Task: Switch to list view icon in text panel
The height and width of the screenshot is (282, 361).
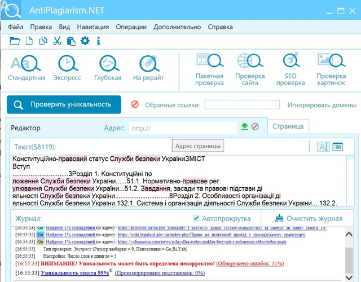Action: pos(338,147)
